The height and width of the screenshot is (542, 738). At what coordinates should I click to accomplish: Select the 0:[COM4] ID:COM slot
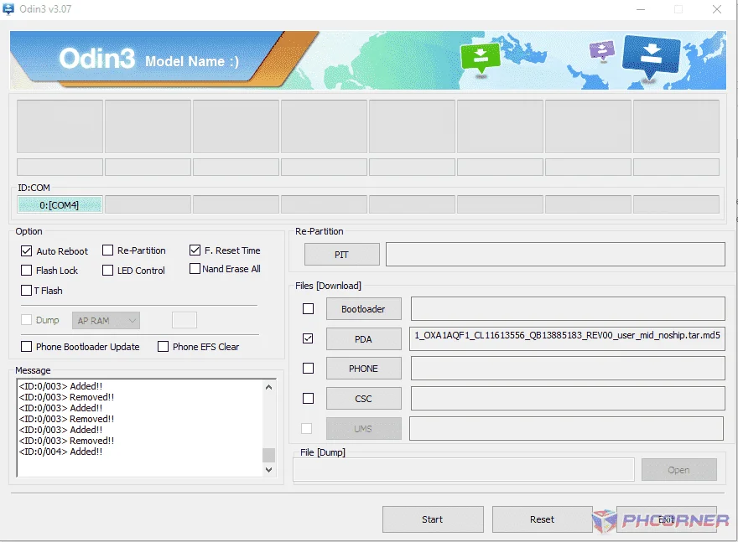pos(60,205)
